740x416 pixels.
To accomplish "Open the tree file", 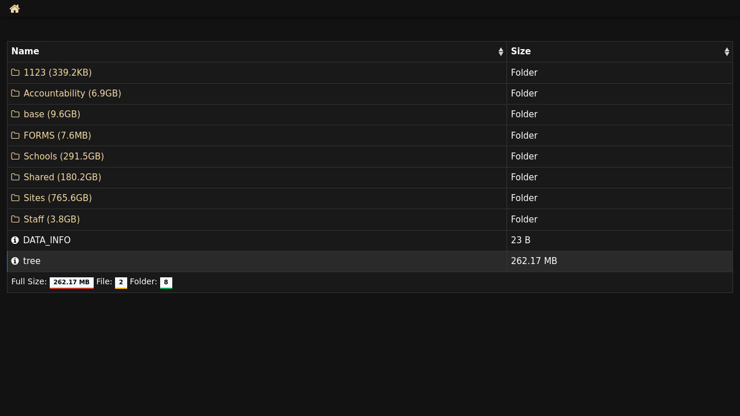I will click(32, 261).
